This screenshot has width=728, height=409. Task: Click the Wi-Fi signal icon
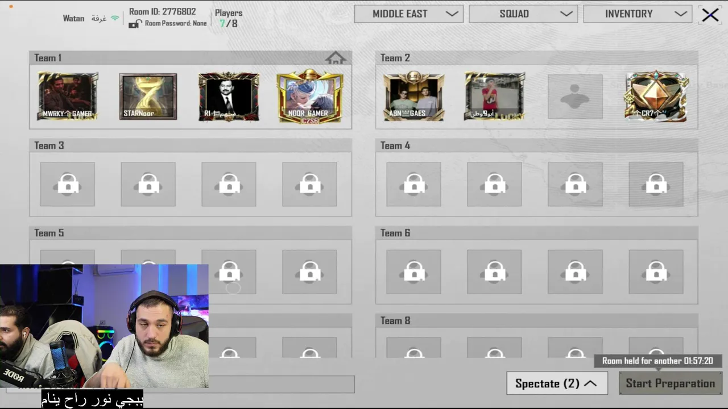pos(115,18)
